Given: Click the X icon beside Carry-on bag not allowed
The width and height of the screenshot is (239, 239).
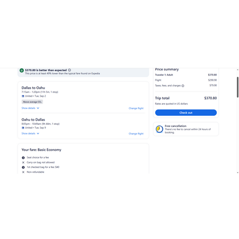Looking at the screenshot, I should click(x=23, y=163).
